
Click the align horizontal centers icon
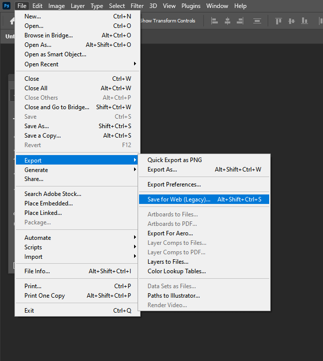(x=227, y=21)
